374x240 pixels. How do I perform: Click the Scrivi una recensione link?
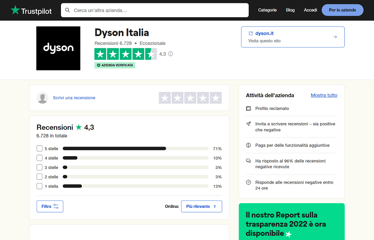(x=74, y=98)
